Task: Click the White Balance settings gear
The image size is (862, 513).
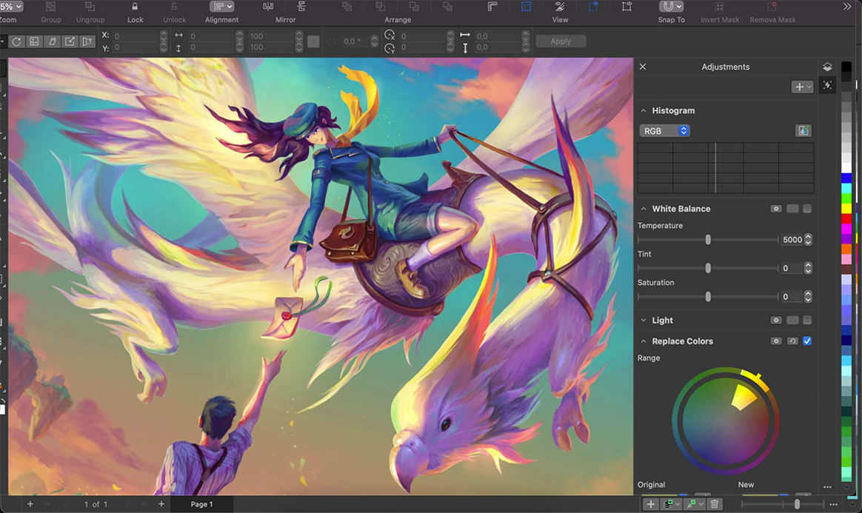Action: coord(776,209)
